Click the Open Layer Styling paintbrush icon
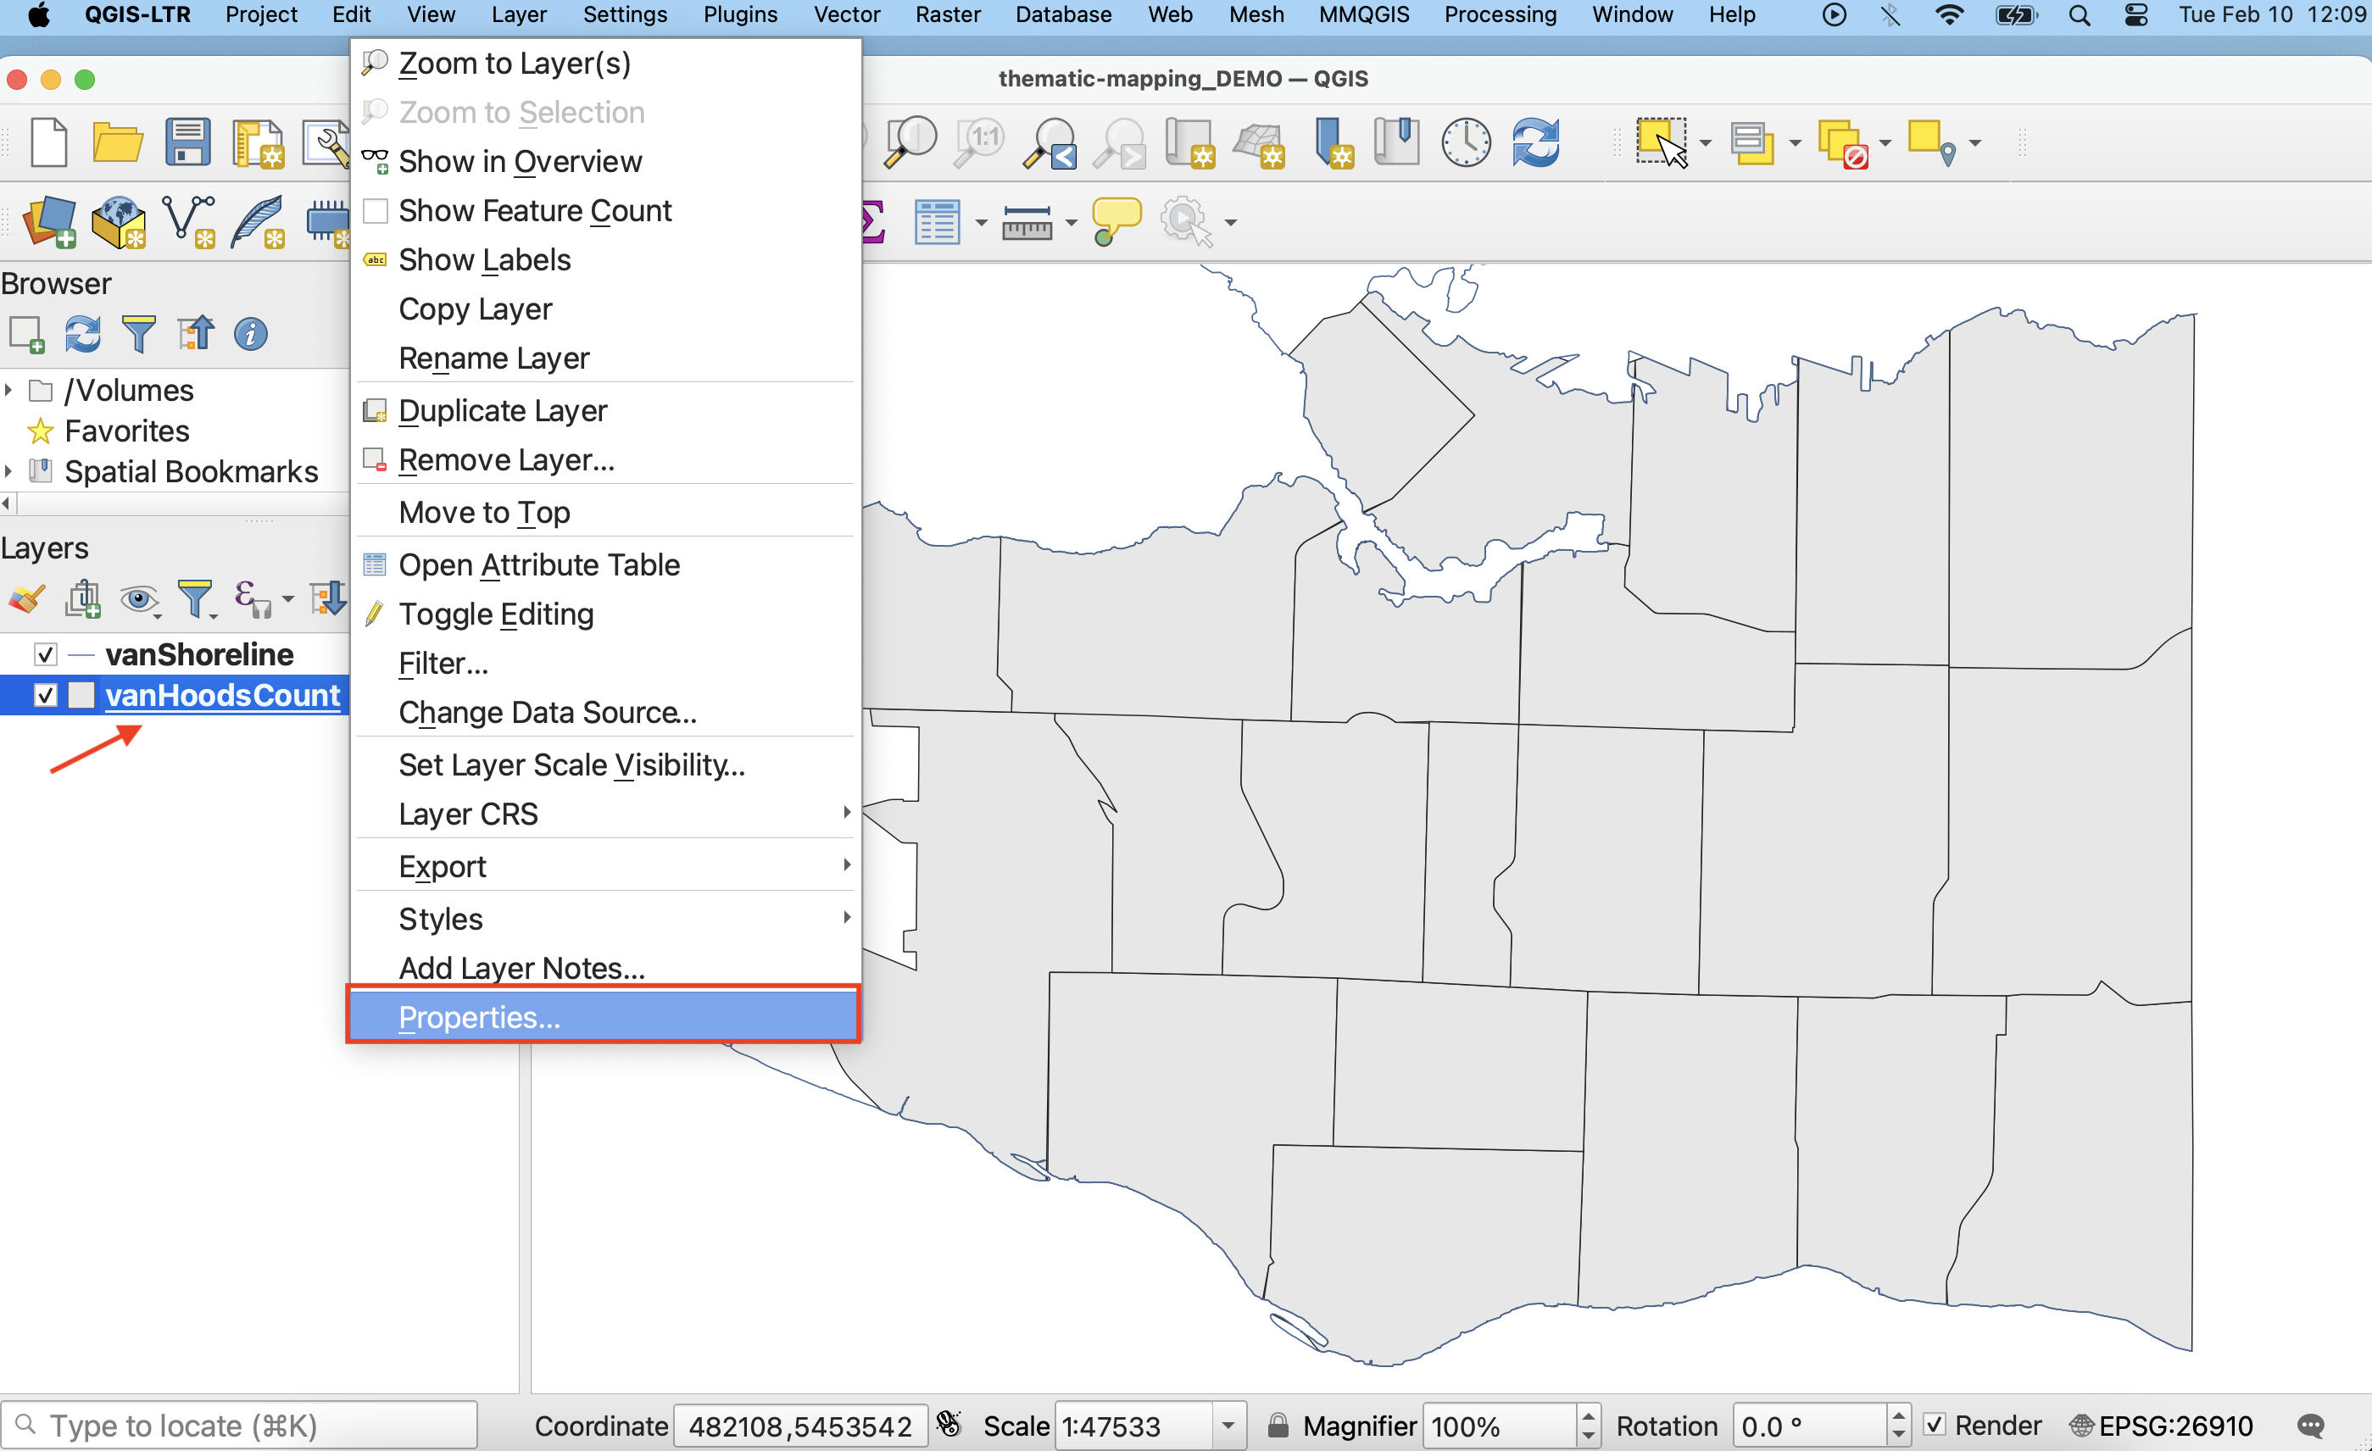Screen dimensions: 2372x1451 pyautogui.click(x=26, y=598)
